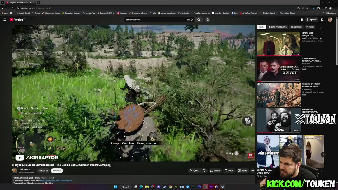Open more actions three-dot menu under video
The width and height of the screenshot is (338, 190).
pos(252,171)
